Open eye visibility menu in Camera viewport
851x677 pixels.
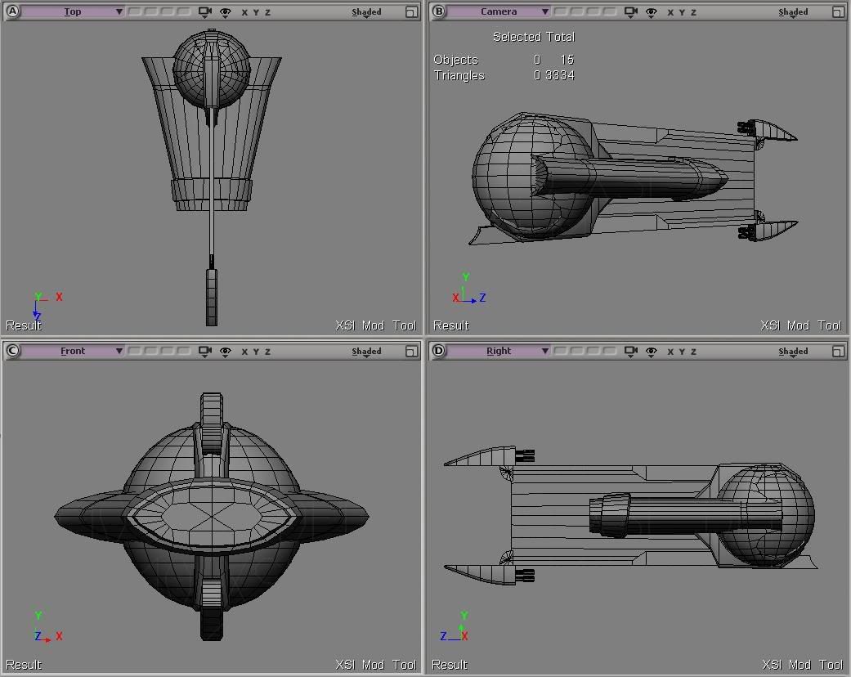point(652,12)
